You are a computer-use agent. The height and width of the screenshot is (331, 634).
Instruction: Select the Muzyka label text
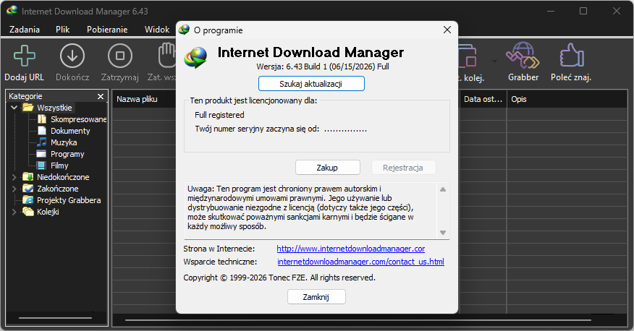64,142
